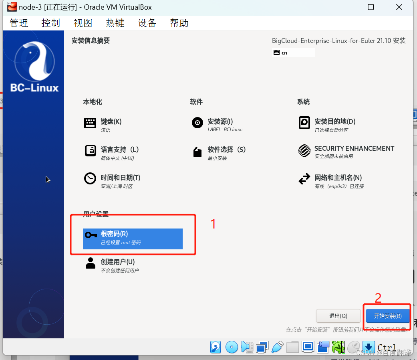This screenshot has width=417, height=360.
Task: Click the 开始安装(B) button
Action: tap(387, 316)
